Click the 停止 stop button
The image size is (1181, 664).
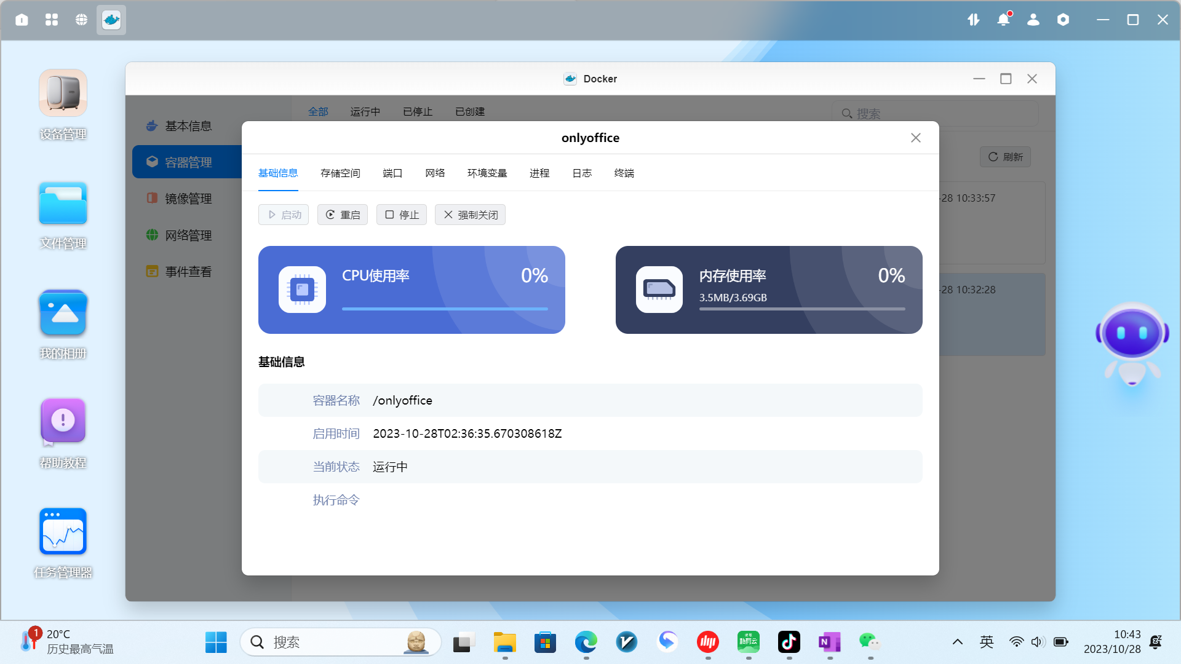[402, 215]
